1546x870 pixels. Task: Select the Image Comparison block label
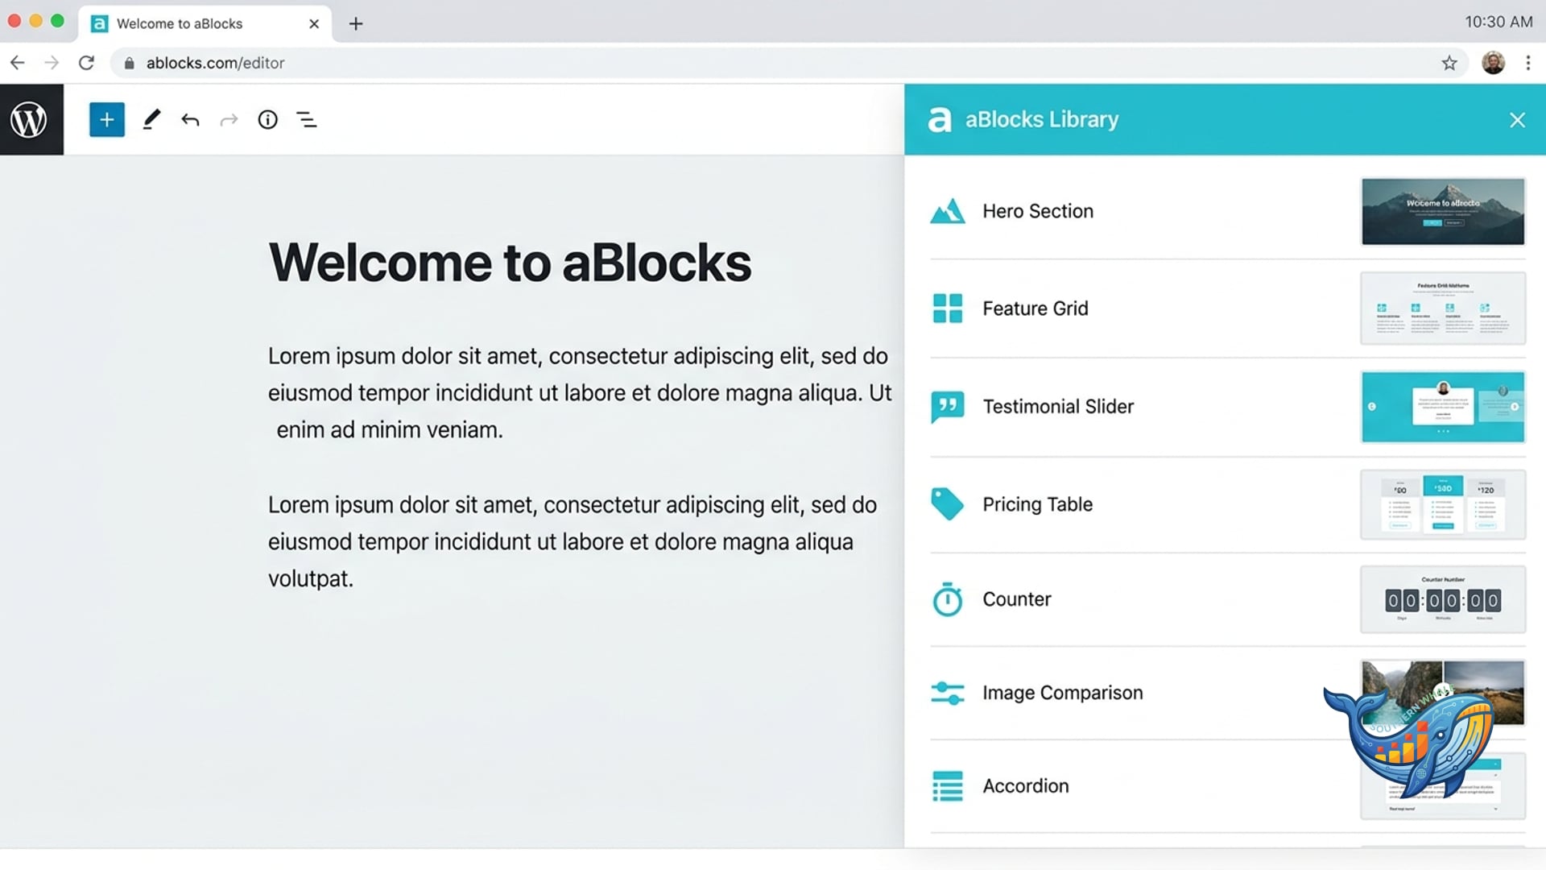pyautogui.click(x=1062, y=693)
